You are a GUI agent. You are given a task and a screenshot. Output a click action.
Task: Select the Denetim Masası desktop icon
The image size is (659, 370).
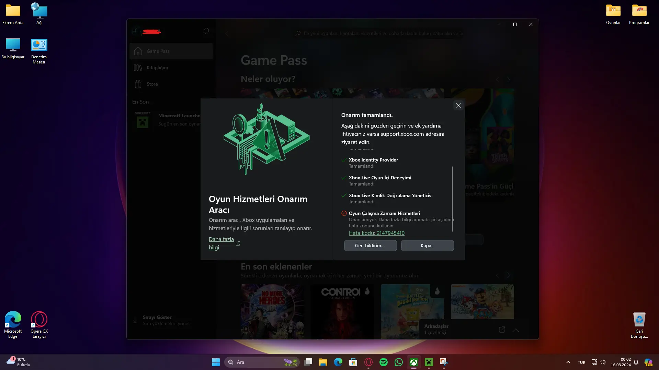point(39,51)
